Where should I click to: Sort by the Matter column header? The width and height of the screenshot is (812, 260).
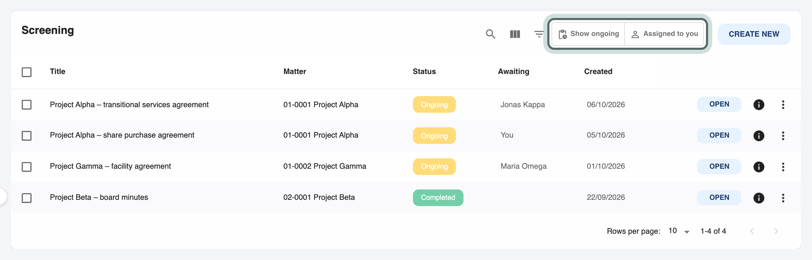tap(295, 72)
